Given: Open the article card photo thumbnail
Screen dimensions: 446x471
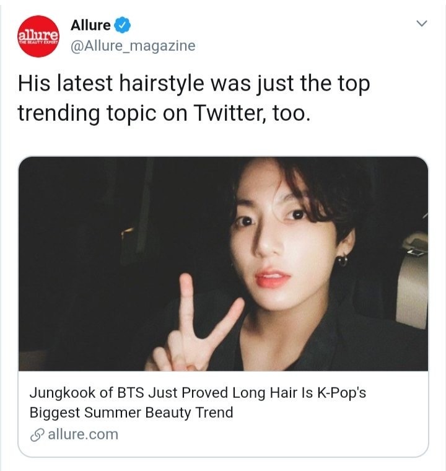Looking at the screenshot, I should click(223, 264).
